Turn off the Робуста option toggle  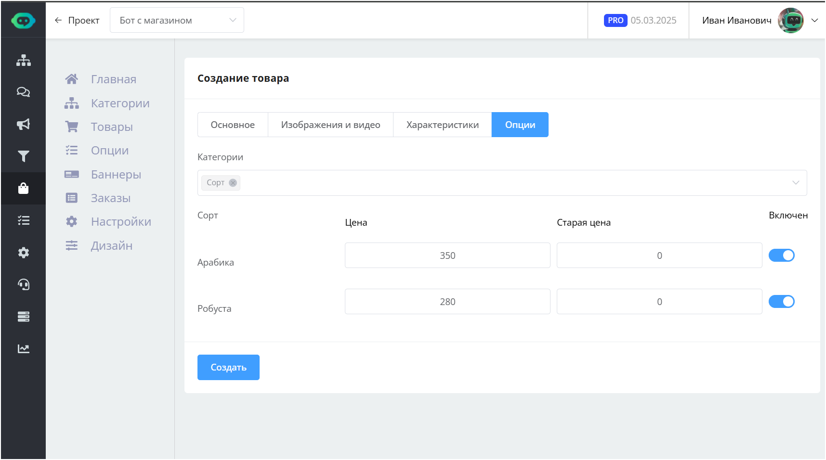(781, 302)
